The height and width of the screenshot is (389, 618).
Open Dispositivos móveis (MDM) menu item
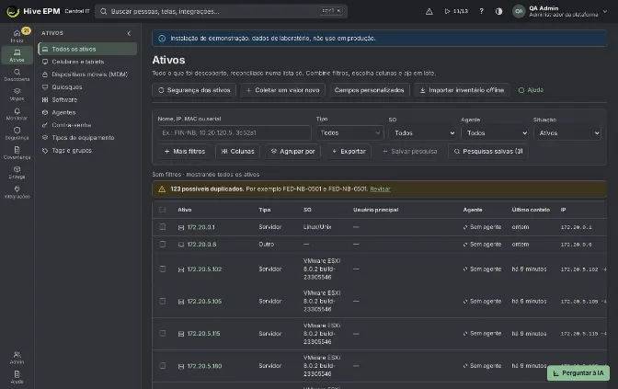point(87,74)
